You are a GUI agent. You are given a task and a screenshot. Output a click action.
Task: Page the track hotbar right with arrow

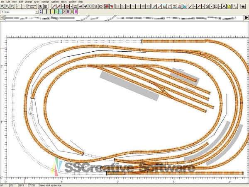pyautogui.click(x=246, y=17)
